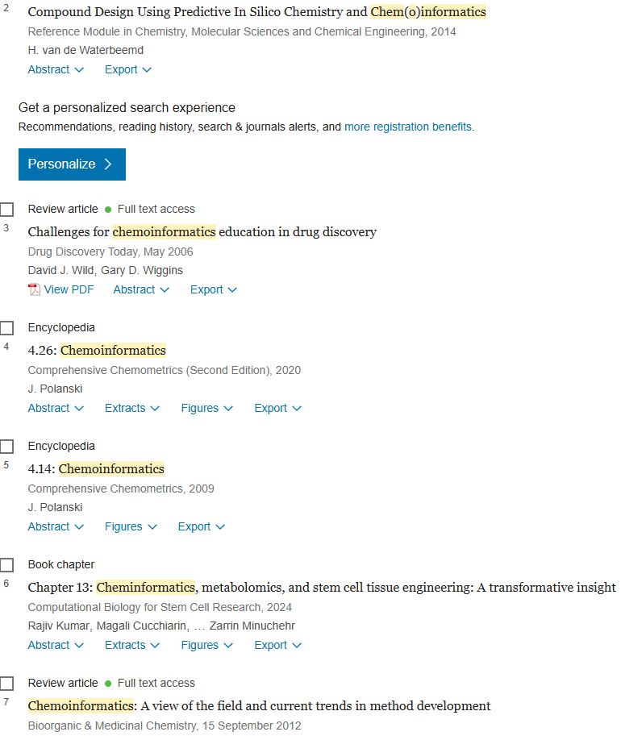Open Export dropdown for result 2
The height and width of the screenshot is (736, 621).
click(127, 69)
